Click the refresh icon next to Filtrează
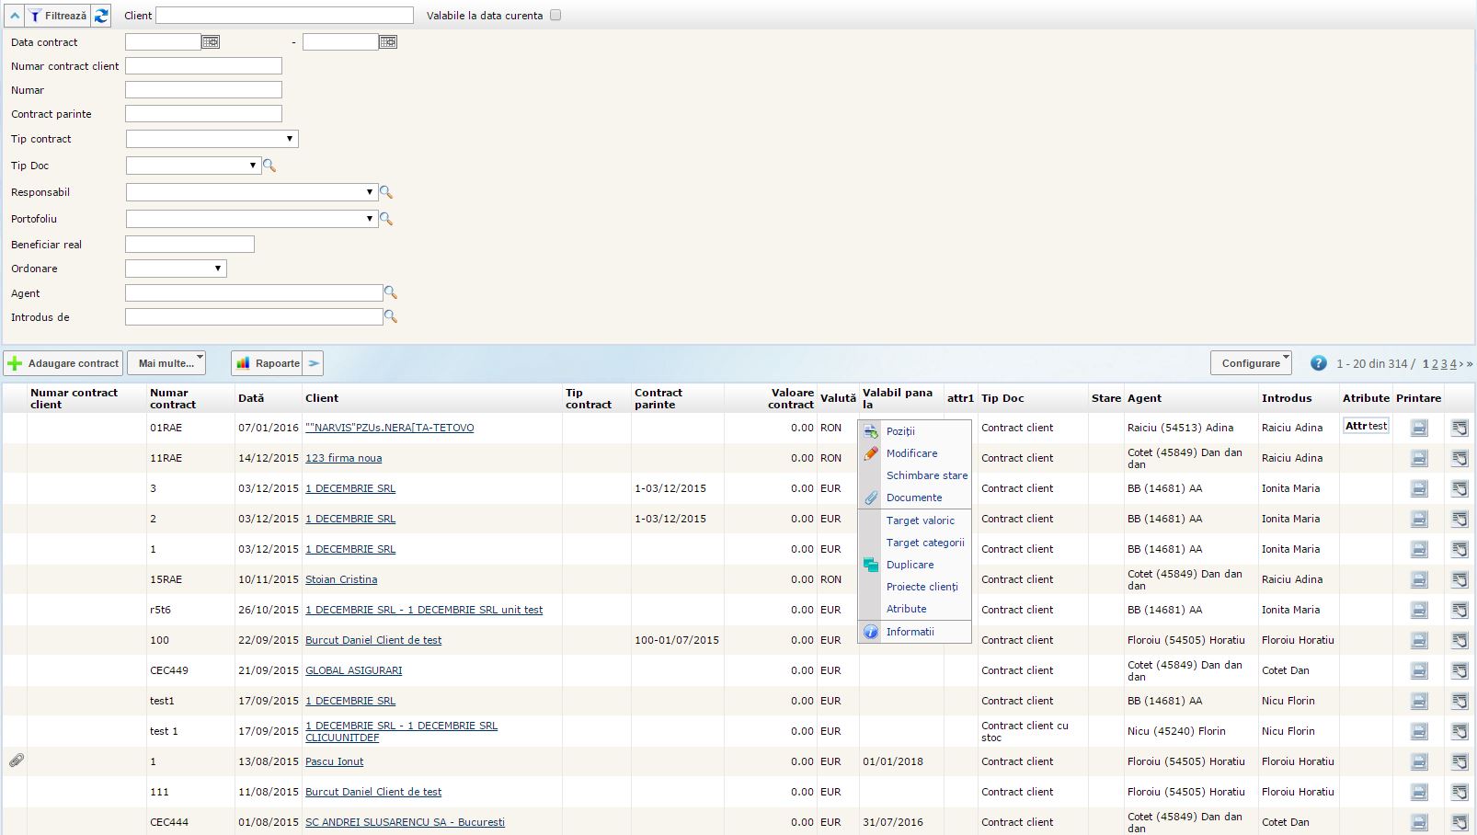The width and height of the screenshot is (1477, 835). click(x=101, y=16)
